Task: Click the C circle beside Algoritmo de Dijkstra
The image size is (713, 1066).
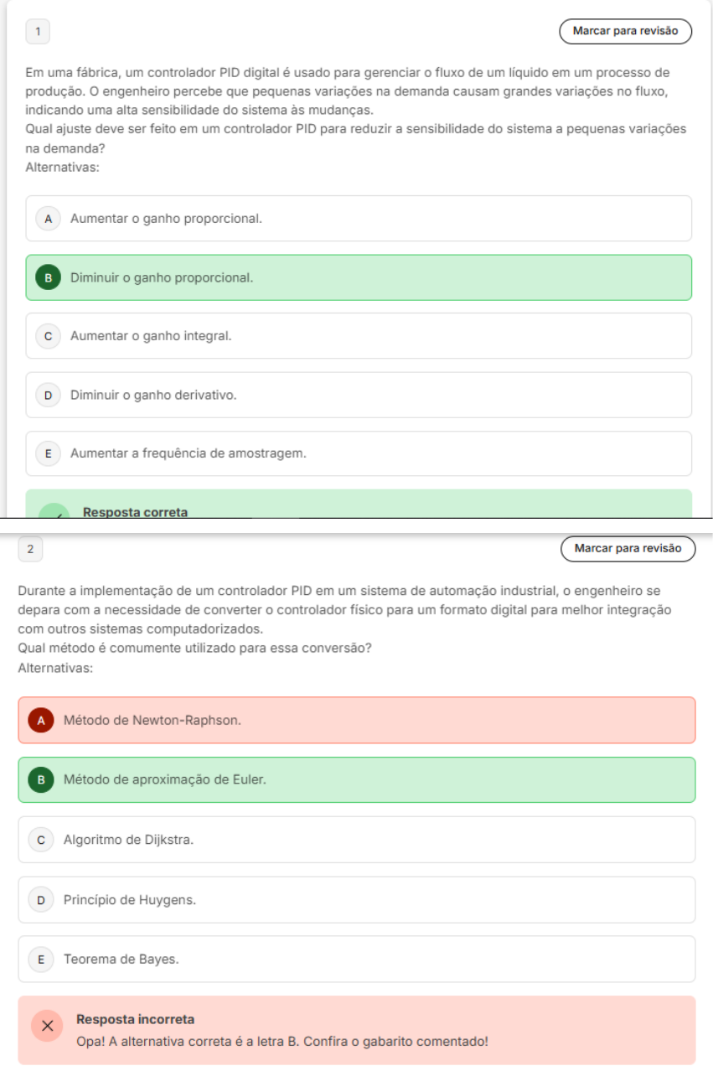Action: (x=40, y=840)
